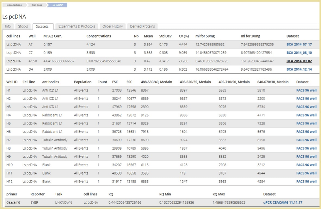Click the antibodies column header
This screenshot has width=321, height=209.
tap(51, 82)
